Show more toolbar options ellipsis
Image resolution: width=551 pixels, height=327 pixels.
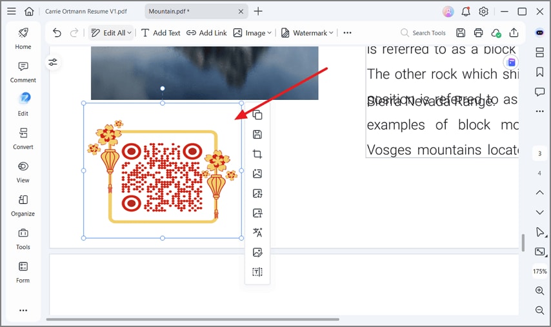348,33
